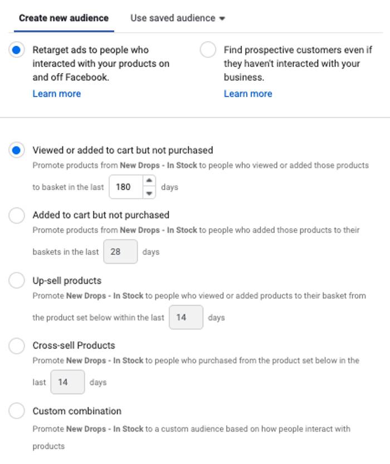390x464 pixels.
Task: Select the Cross-sell Products radio button
Action: (17, 346)
